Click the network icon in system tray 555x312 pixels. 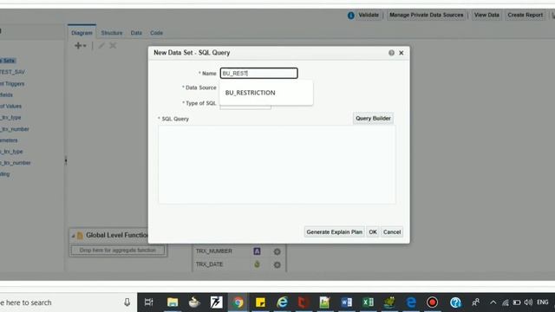[x=506, y=302]
